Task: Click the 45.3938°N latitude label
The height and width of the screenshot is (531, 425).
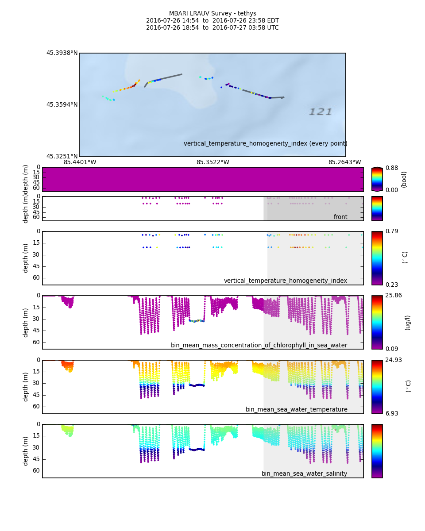Action: 62,53
